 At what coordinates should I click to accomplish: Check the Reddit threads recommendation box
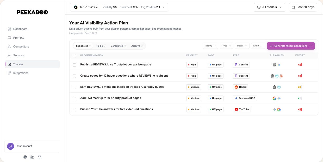(74, 87)
